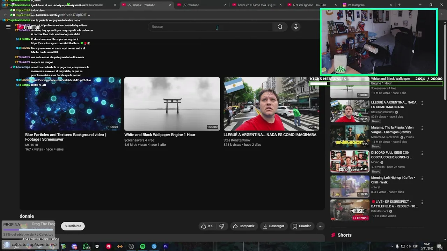Screen dimensions: 447x251
Task: Show hidden system tray icons chevron
Action: (391, 246)
